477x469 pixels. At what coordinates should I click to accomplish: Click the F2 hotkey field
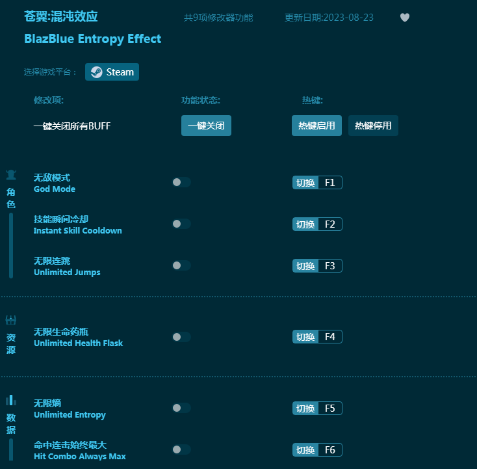tap(330, 224)
